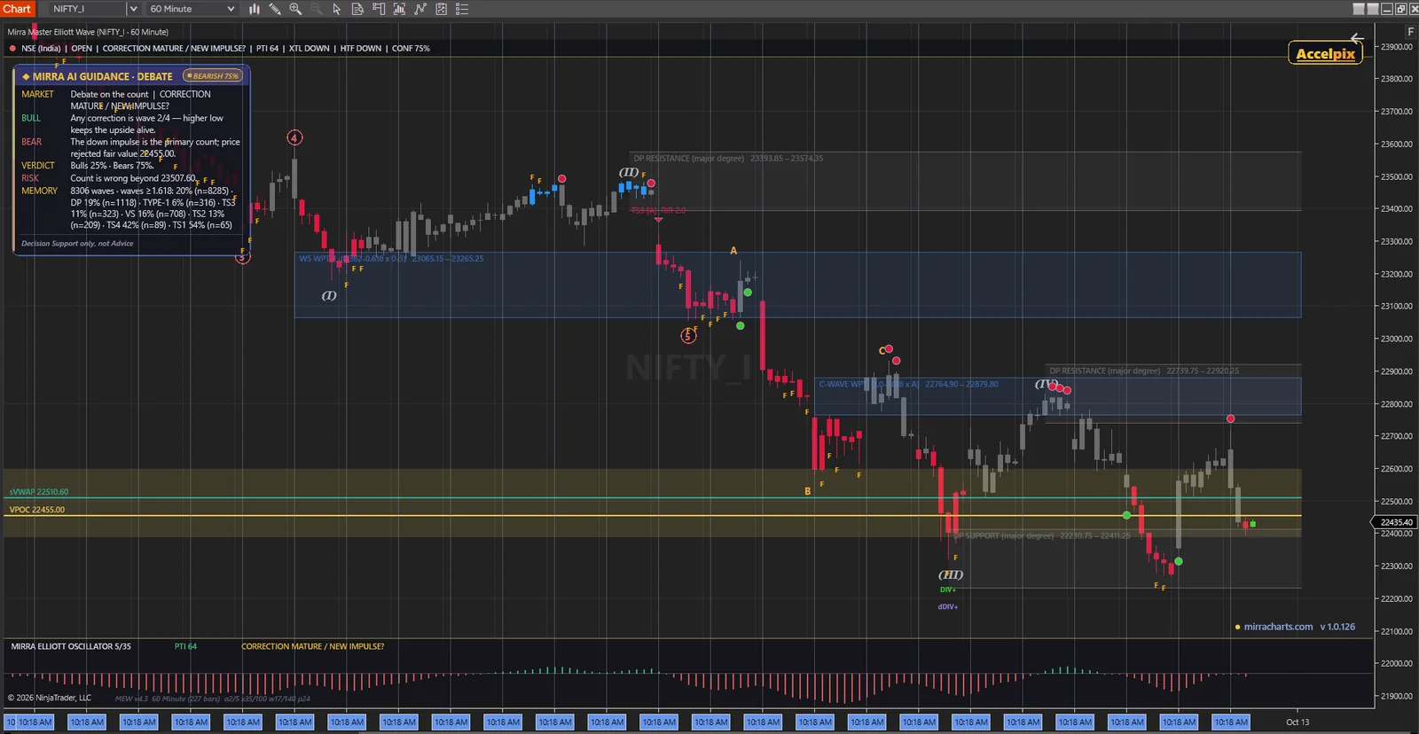Click the circled 4 wave label

click(294, 137)
